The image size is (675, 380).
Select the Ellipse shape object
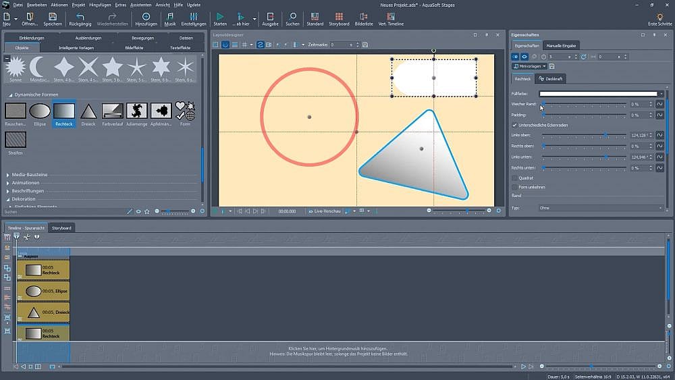click(40, 111)
